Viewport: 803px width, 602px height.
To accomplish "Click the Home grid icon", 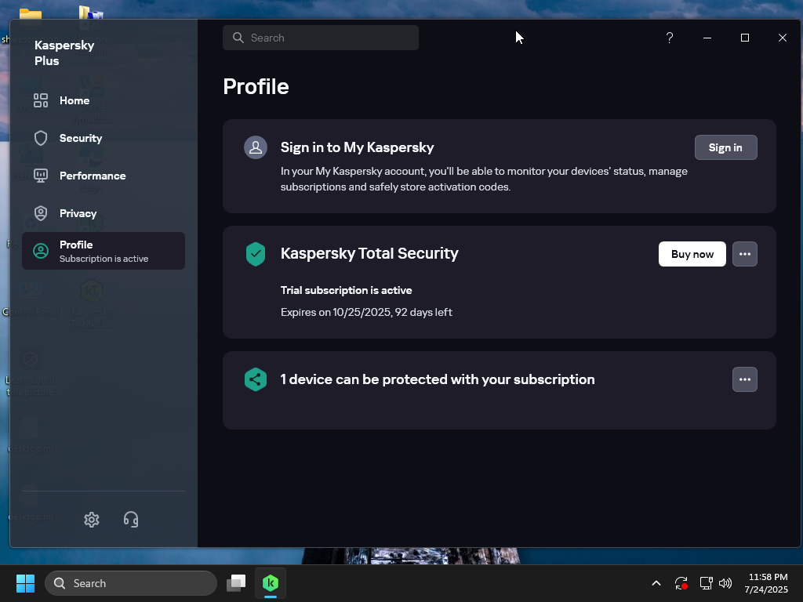I will point(41,100).
